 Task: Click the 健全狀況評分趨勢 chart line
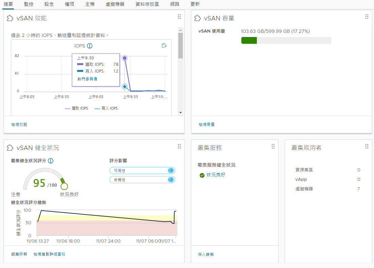[106, 216]
